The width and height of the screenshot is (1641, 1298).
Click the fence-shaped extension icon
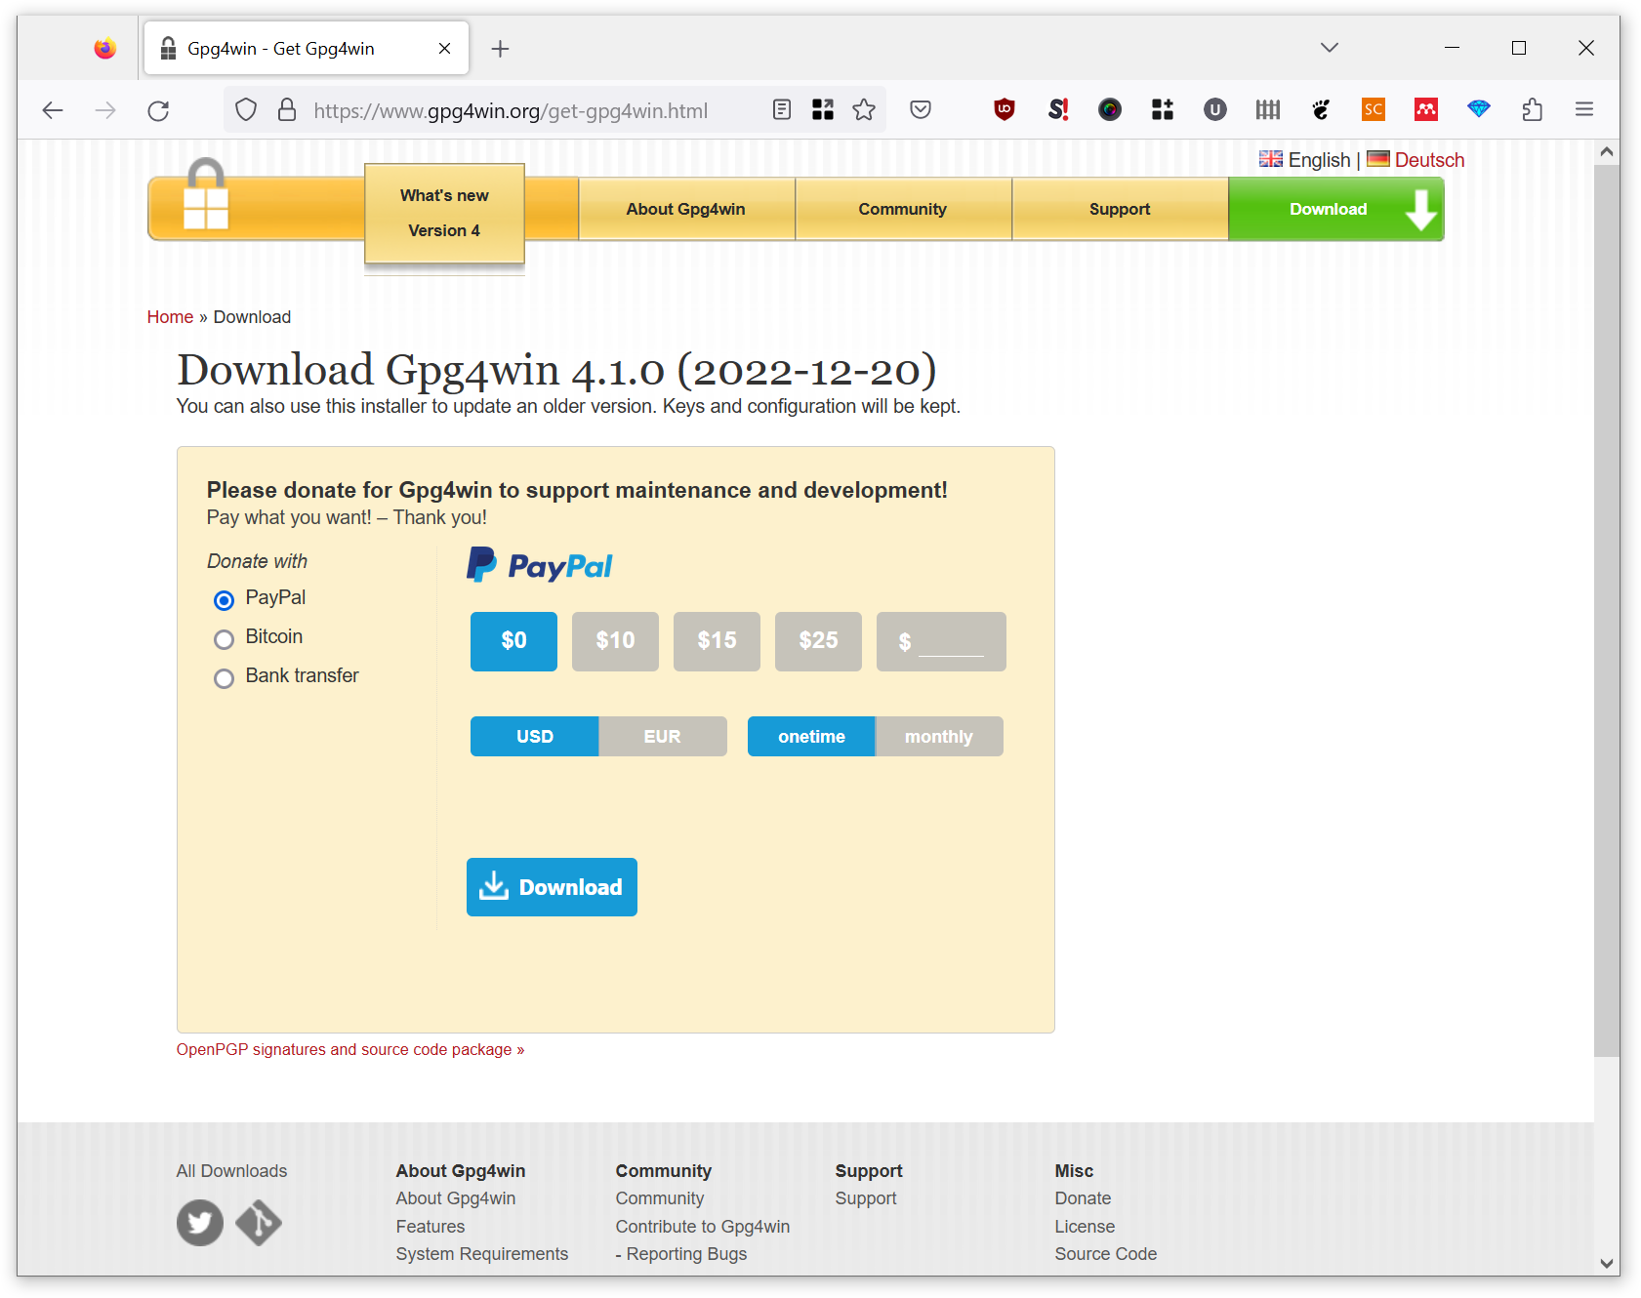point(1268,109)
